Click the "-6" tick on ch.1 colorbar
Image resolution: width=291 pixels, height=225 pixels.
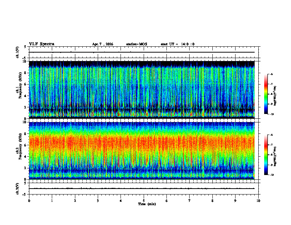[271, 74]
